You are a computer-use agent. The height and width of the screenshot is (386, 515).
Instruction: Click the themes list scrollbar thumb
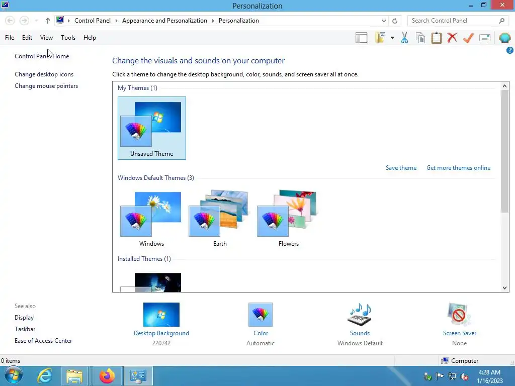point(504,151)
